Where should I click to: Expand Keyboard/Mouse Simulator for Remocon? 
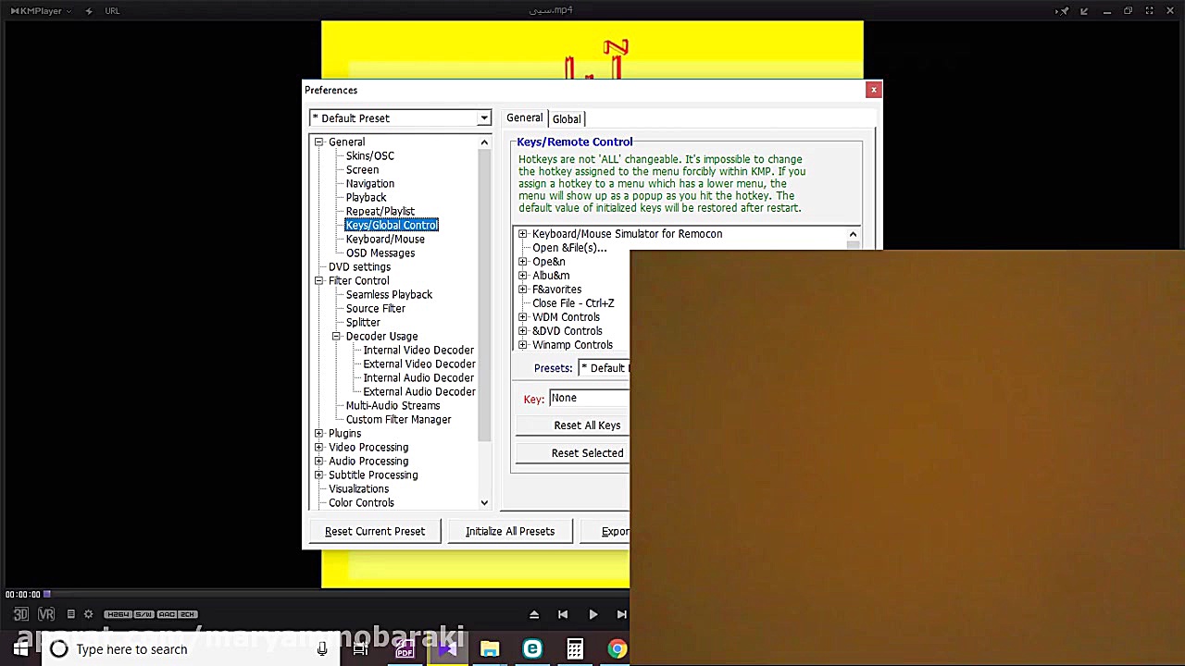pyautogui.click(x=523, y=234)
